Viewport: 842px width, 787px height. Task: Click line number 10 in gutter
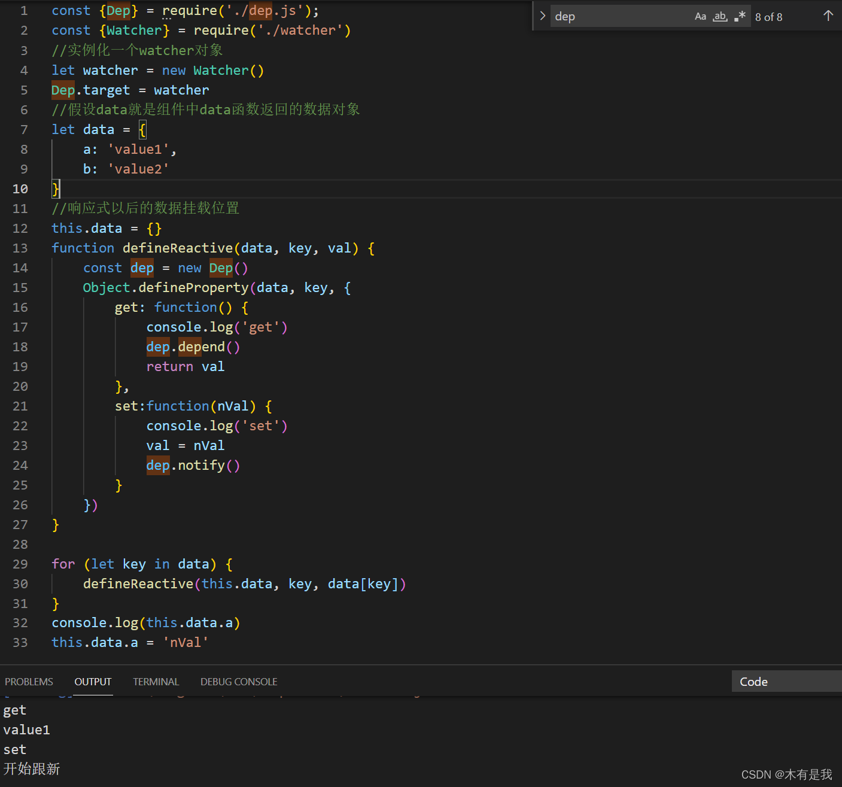[x=20, y=189]
